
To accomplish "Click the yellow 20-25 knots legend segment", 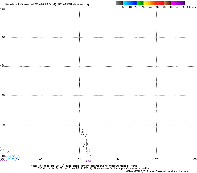I will coord(147,3).
